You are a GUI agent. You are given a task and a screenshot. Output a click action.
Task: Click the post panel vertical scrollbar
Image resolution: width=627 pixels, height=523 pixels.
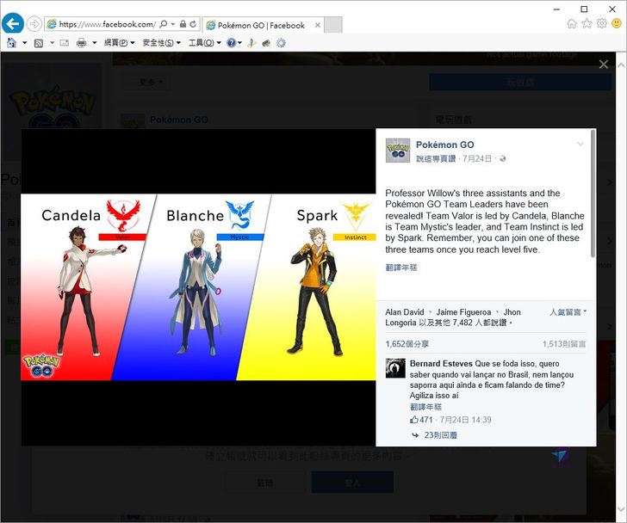point(592,198)
